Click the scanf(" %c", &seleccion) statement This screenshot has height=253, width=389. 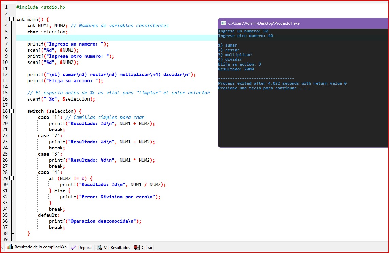point(61,99)
